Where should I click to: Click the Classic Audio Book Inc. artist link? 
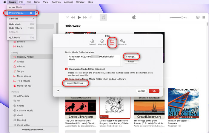111,126
